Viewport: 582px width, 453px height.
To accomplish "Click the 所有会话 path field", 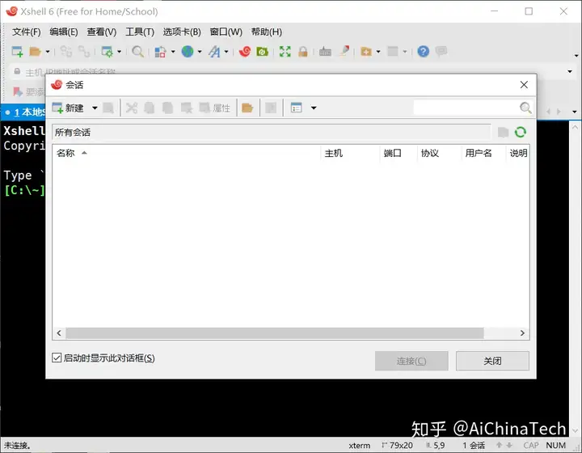I will [x=272, y=132].
